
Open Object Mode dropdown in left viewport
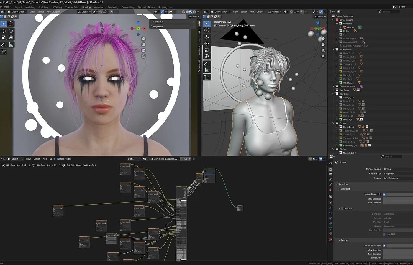tap(17, 12)
